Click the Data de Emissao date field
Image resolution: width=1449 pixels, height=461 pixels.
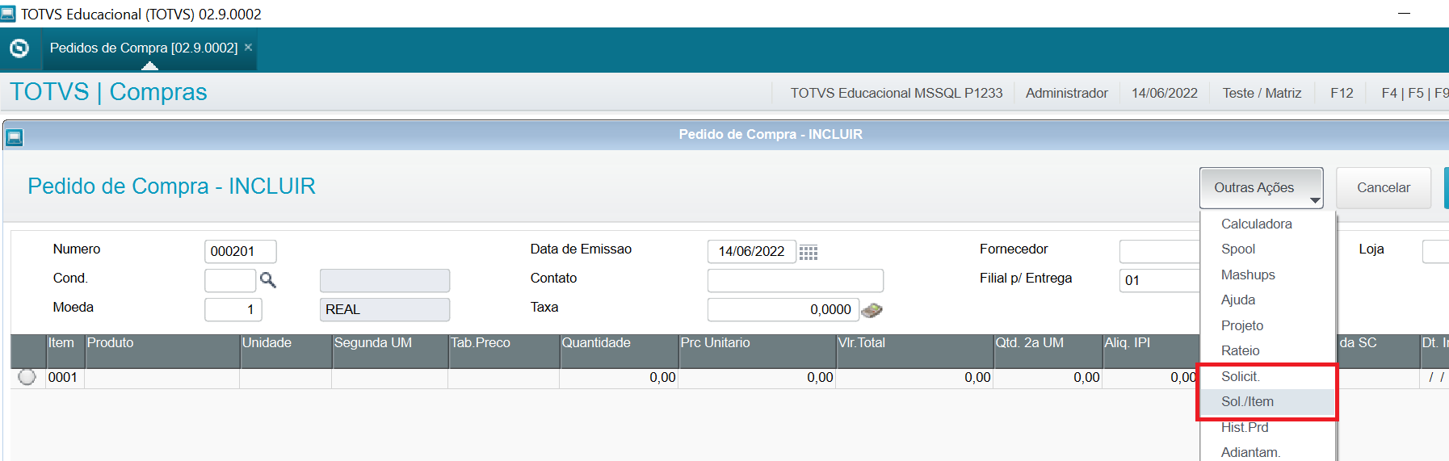[x=752, y=251]
